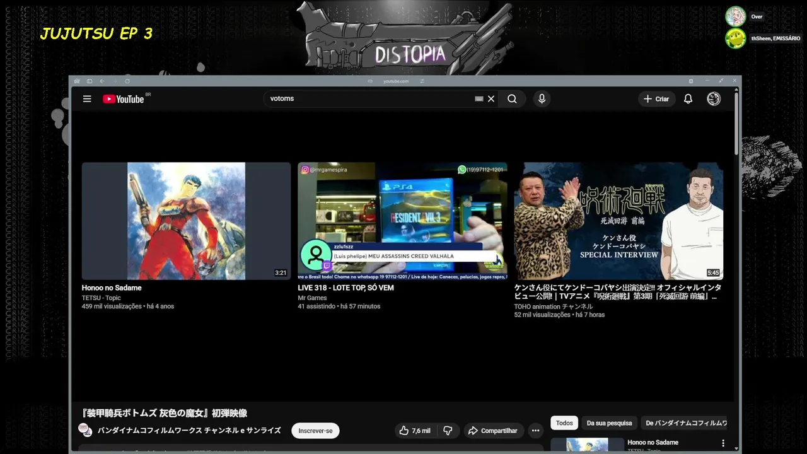Select the De Bandai Namco filter chip
807x454 pixels.
click(x=686, y=423)
